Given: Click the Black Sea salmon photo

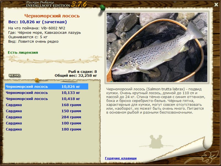Looking at the screenshot, I should 157,47.
